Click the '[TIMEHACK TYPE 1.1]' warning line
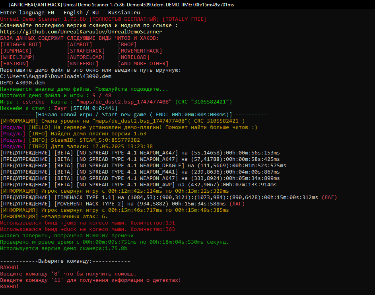Image resolution: width=375 pixels, height=295 pixels. coord(169,197)
